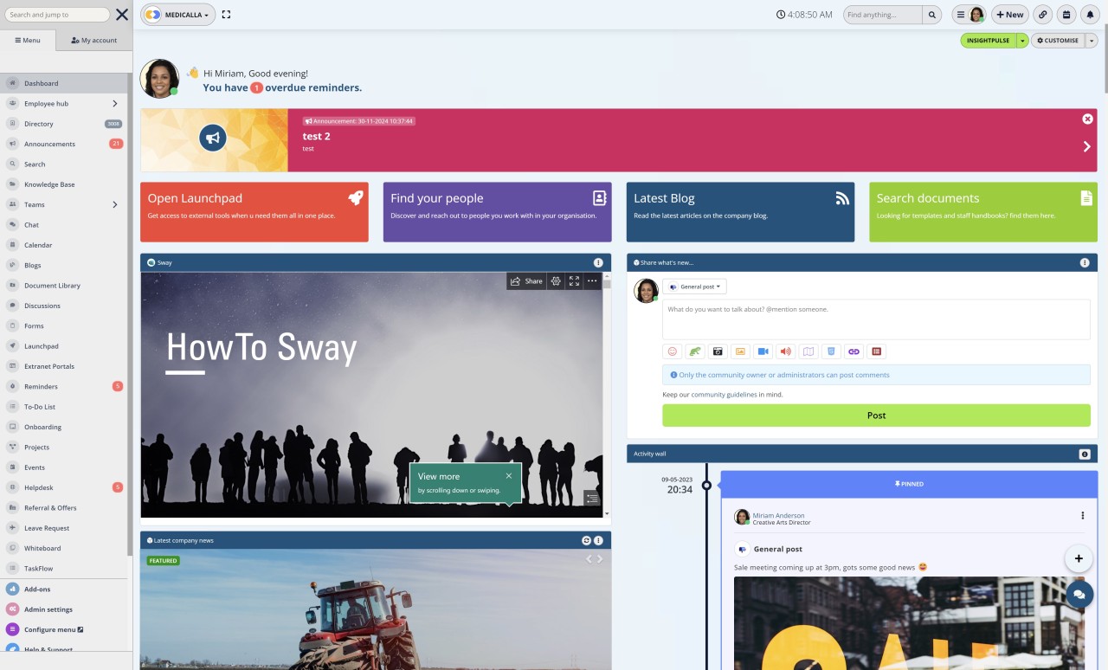Insert a link using the purple link icon

tap(854, 351)
